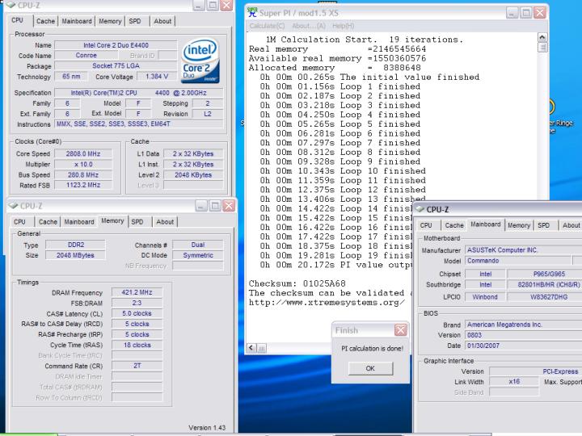Click the Super PI vertical scrollbar thumb
This screenshot has width=582, height=436.
[x=542, y=47]
